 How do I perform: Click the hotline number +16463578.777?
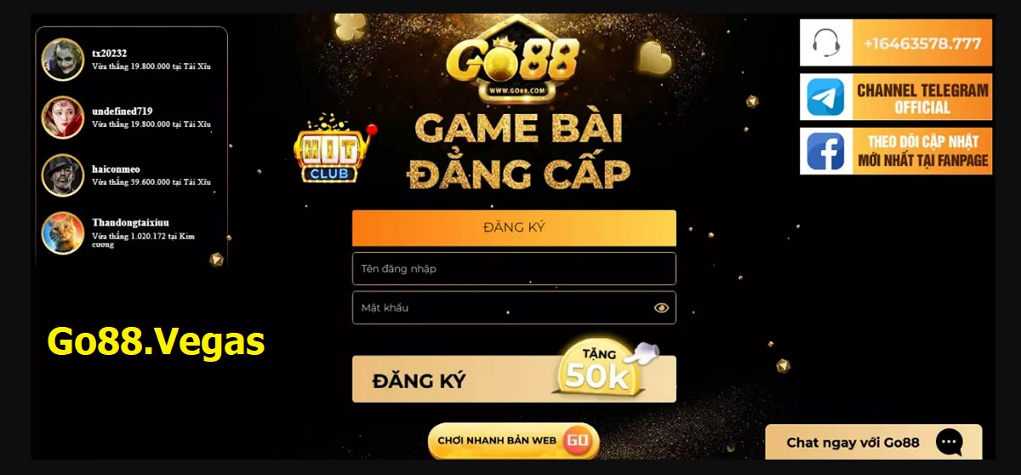(922, 43)
